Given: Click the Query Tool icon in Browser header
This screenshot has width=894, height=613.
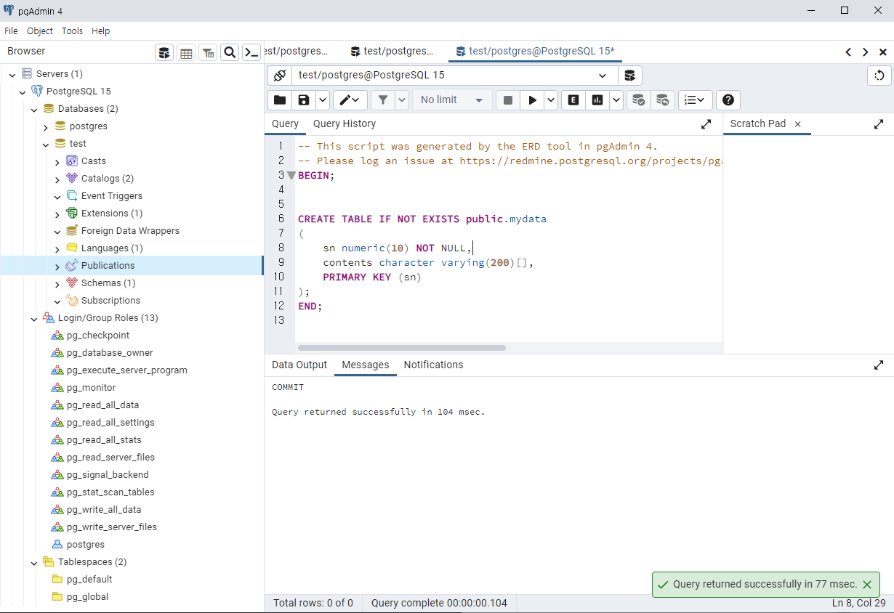Looking at the screenshot, I should tap(164, 52).
